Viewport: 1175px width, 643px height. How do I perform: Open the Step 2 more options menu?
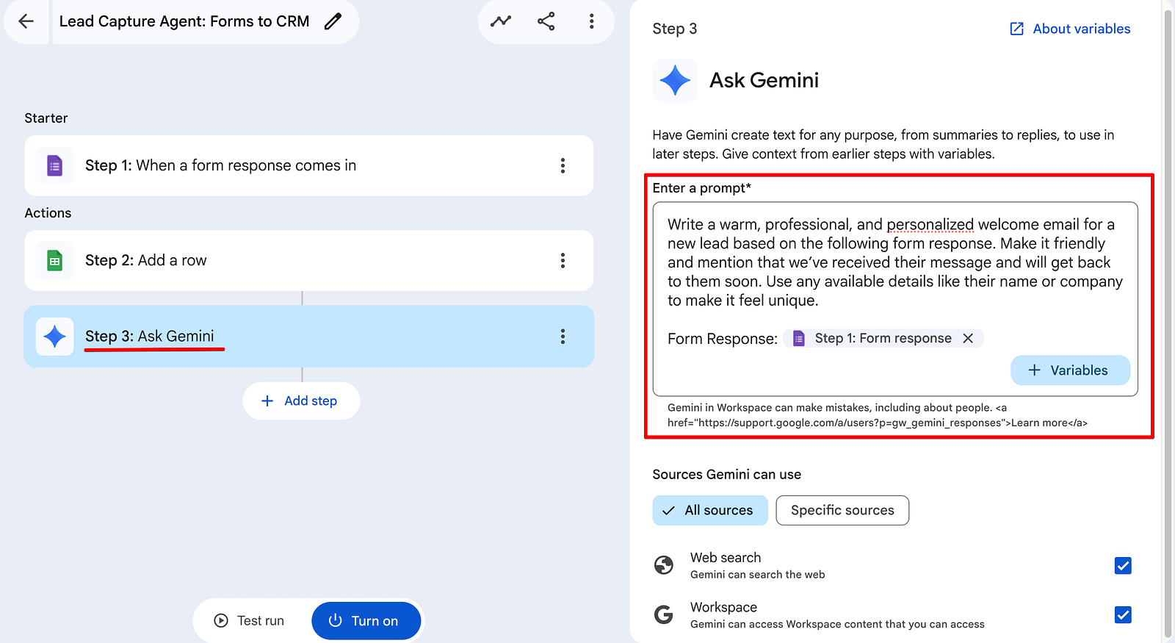coord(563,260)
